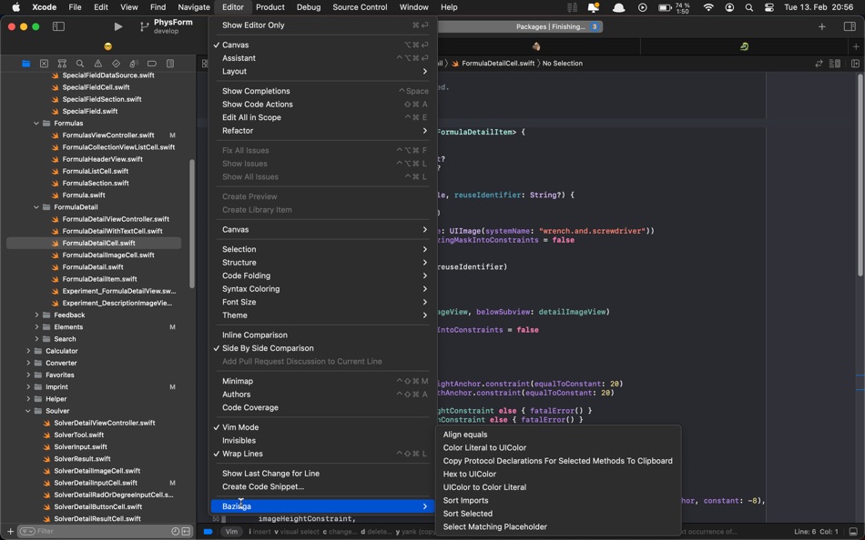Enable Invisibles in Editor menu
The height and width of the screenshot is (540, 865).
[322, 440]
